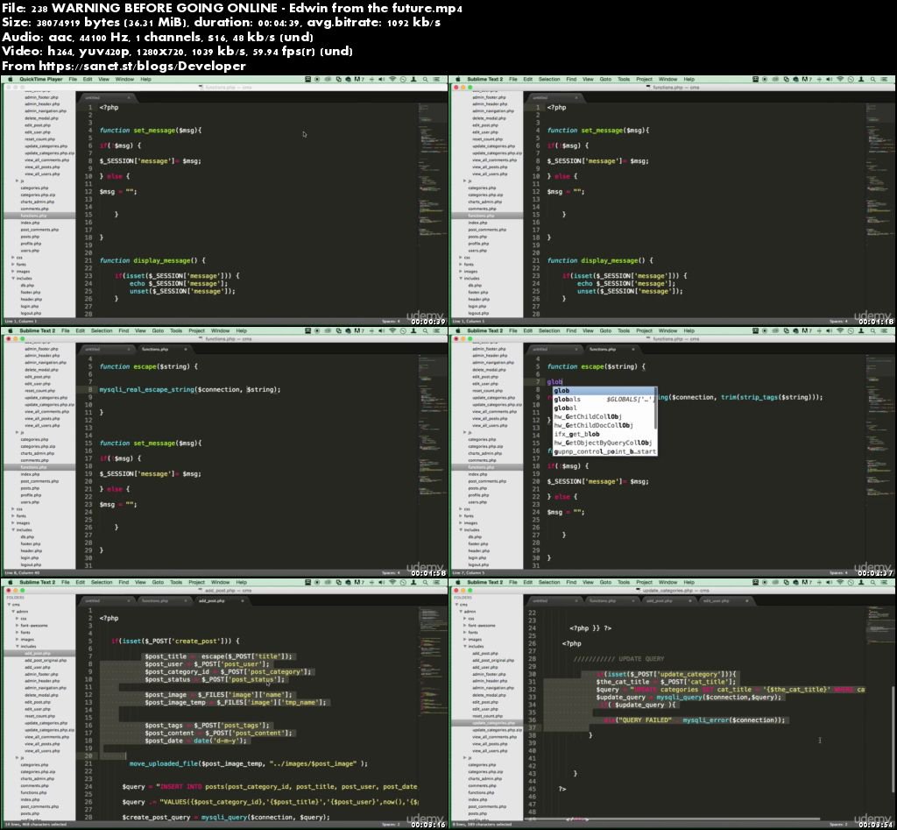Click Wi-Fi icon in the autocomplete frame

[840, 330]
